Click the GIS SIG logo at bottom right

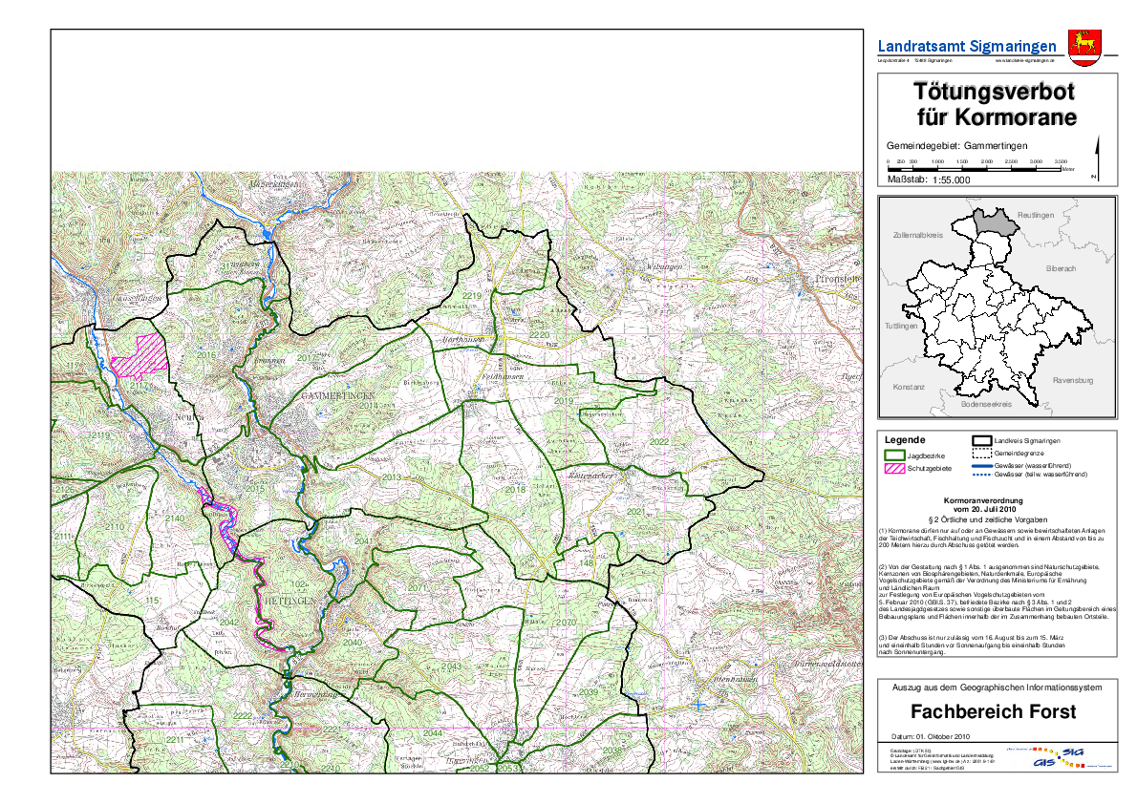(1060, 758)
